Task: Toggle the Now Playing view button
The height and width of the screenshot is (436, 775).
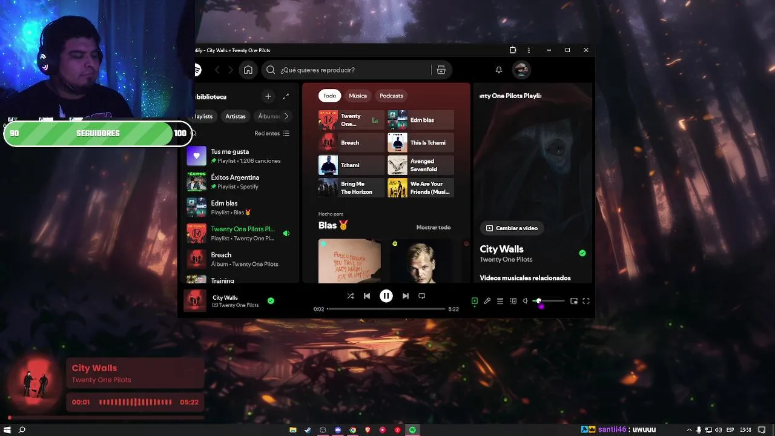Action: (475, 301)
